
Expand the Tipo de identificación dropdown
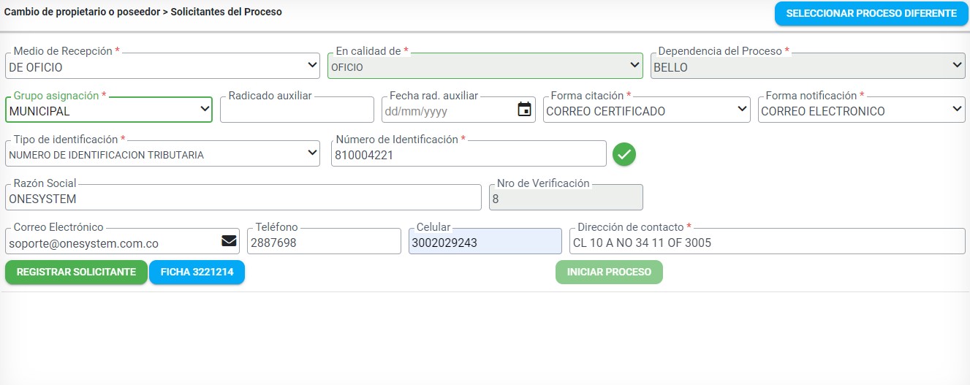coord(162,154)
